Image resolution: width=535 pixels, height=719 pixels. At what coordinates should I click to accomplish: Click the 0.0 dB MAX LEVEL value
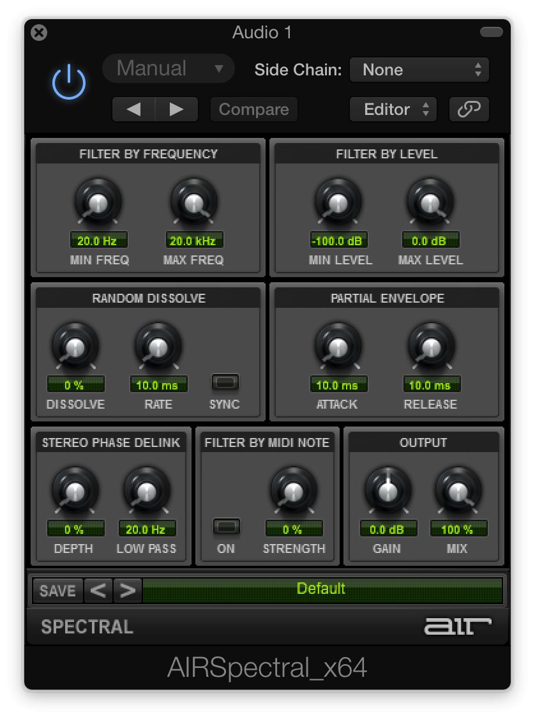click(x=430, y=240)
